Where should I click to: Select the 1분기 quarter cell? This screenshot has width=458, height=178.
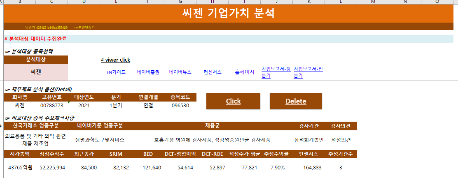(116, 106)
